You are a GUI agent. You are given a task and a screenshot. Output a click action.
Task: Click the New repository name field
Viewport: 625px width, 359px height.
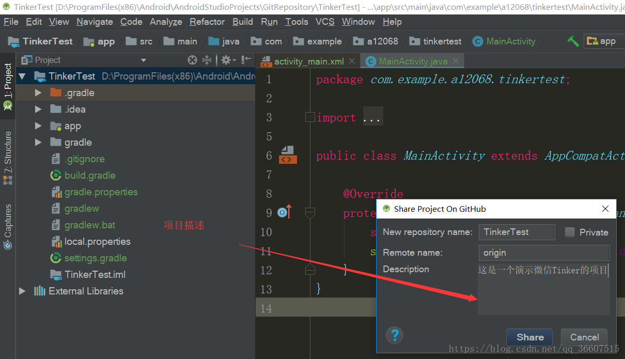[x=517, y=232]
